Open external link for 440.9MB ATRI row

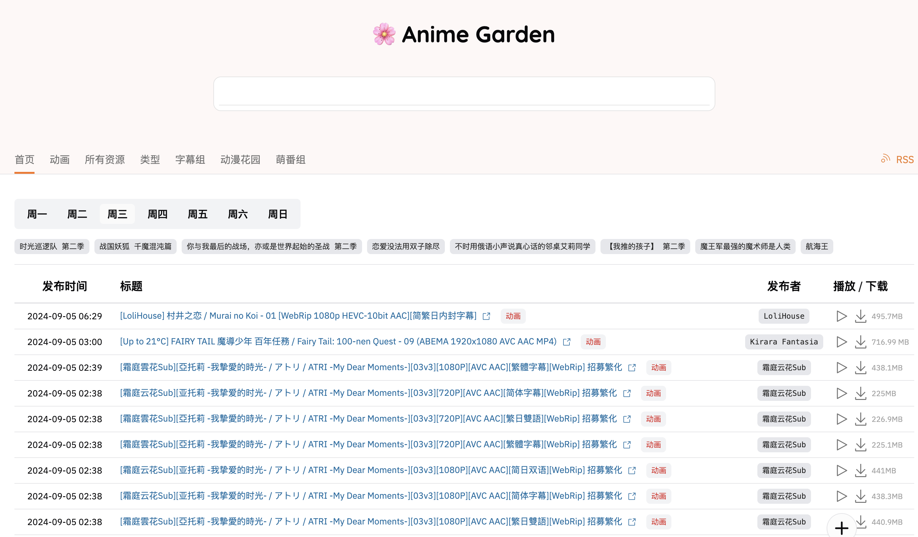tap(632, 522)
